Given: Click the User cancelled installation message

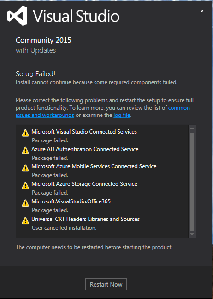Looking at the screenshot, I should (x=64, y=228).
